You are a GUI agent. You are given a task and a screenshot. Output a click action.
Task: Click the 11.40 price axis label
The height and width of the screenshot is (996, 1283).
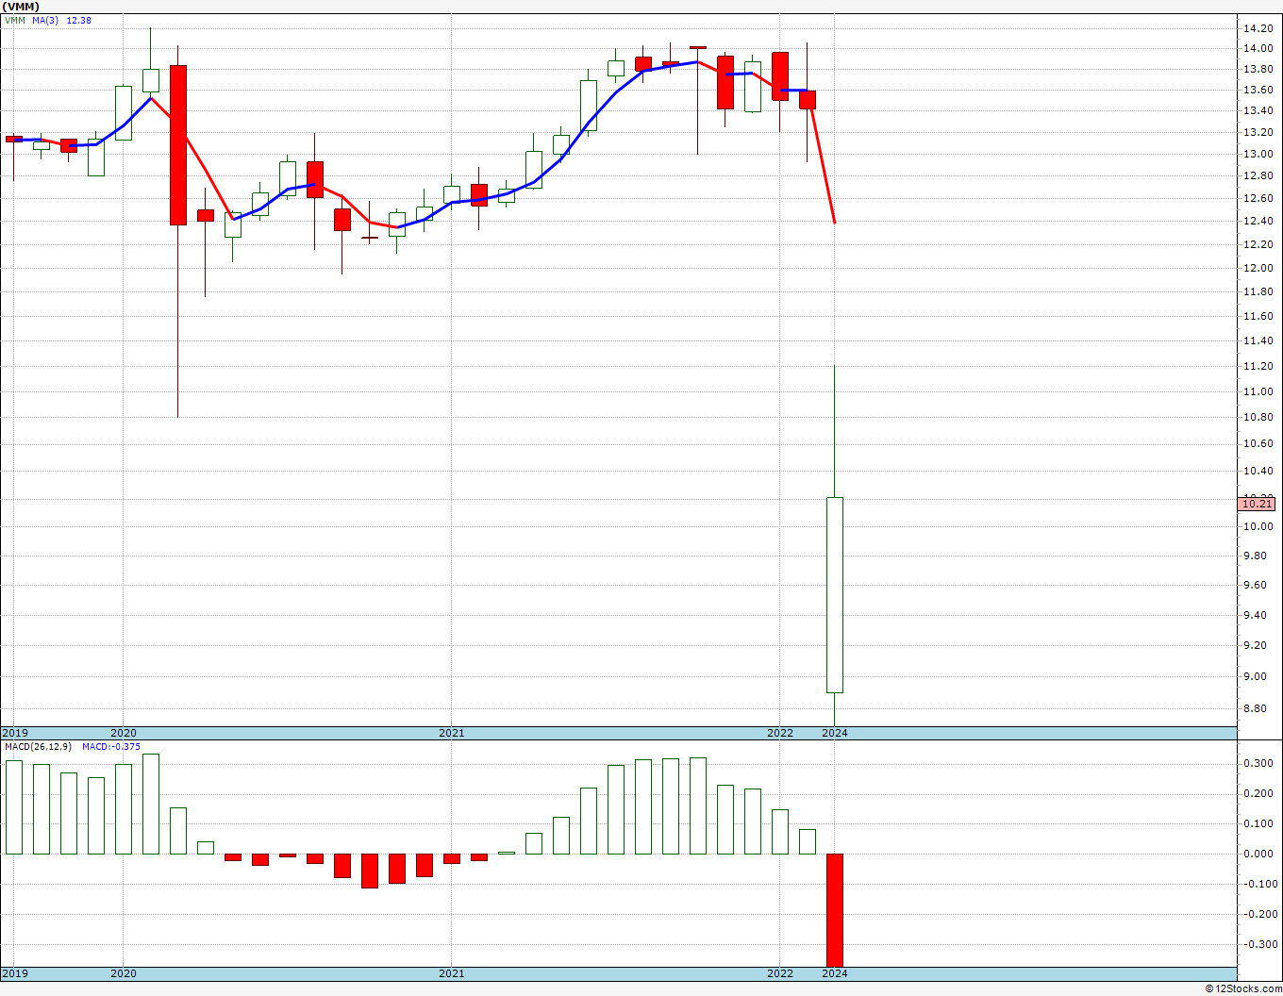pos(1258,341)
